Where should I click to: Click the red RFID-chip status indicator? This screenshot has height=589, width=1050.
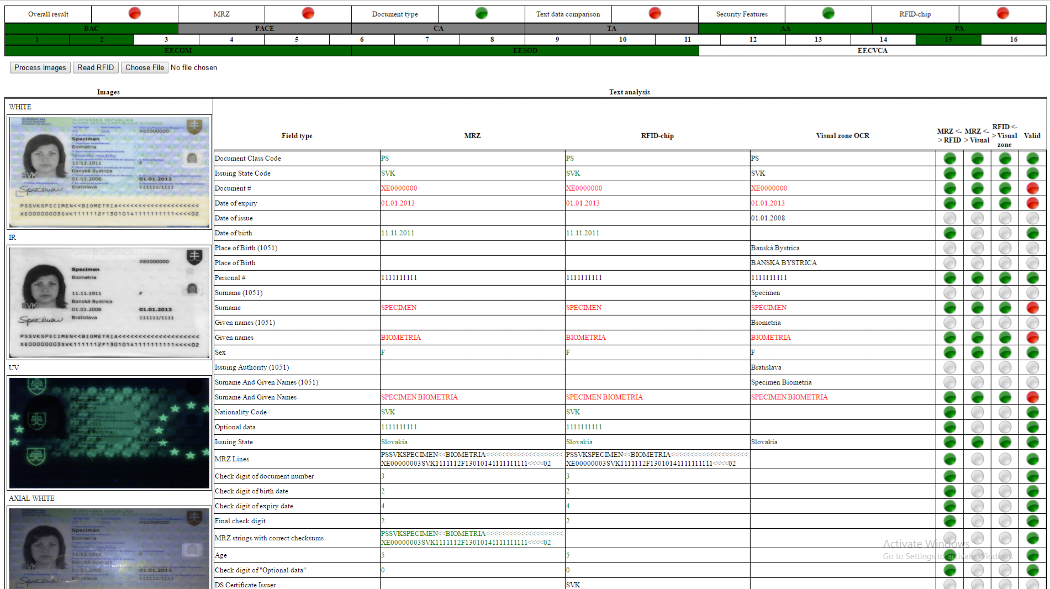(1001, 14)
